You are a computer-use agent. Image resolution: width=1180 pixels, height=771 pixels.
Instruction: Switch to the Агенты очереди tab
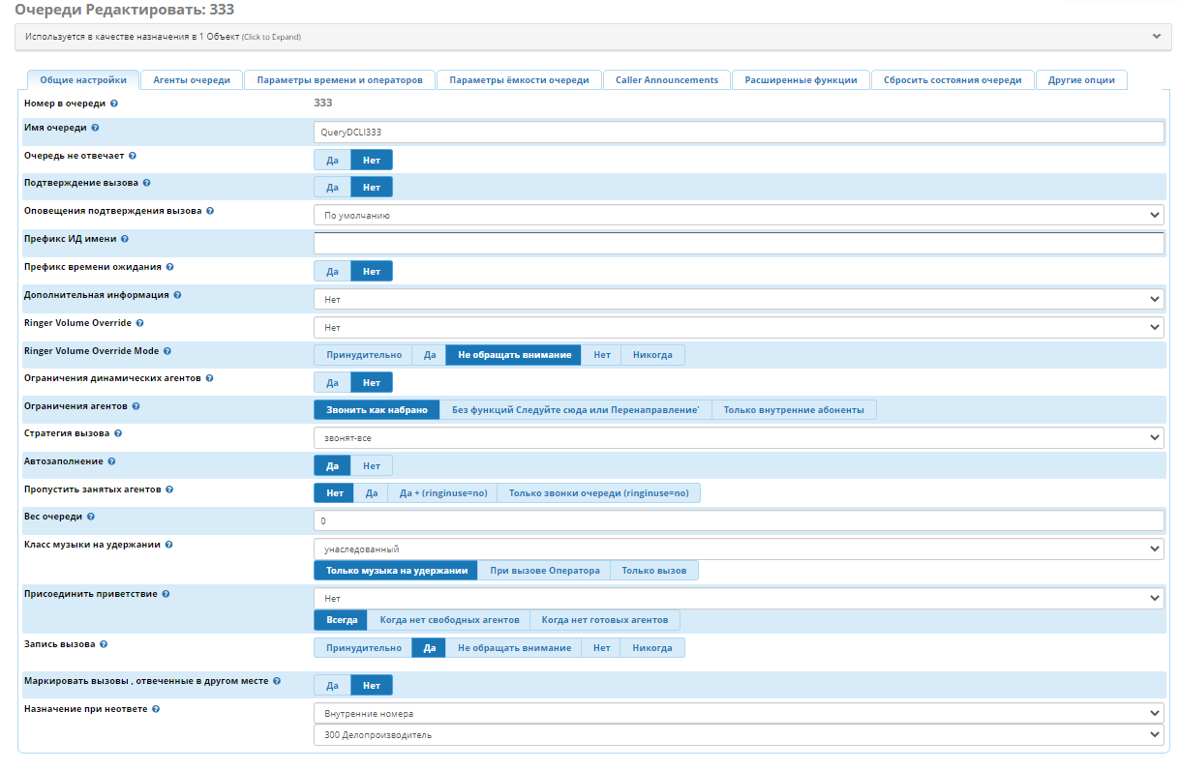click(x=192, y=80)
